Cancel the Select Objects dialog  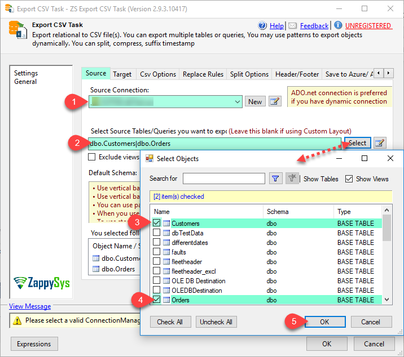tap(371, 322)
